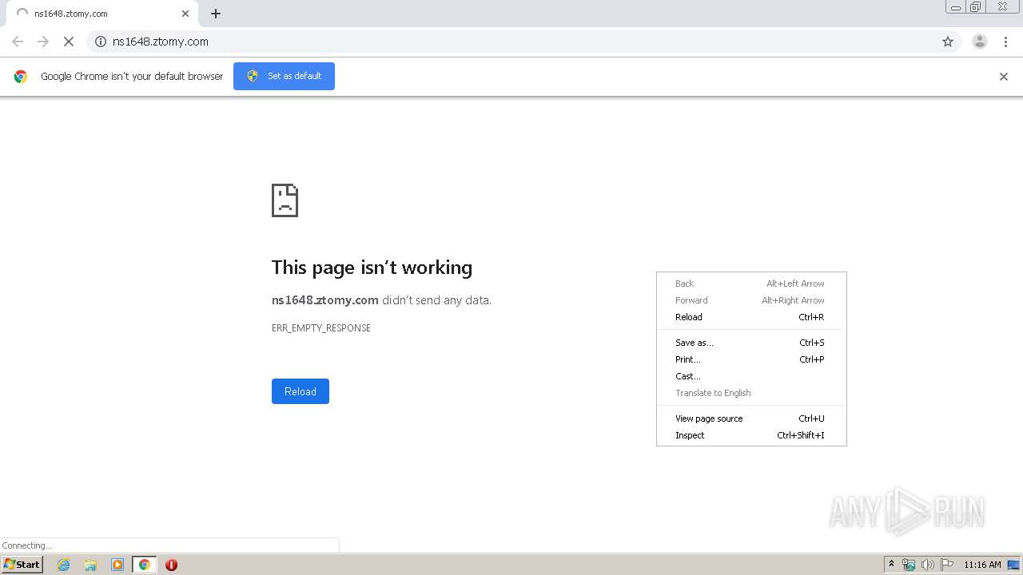This screenshot has height=575, width=1023.
Task: Choose Back in the context menu
Action: 751,284
